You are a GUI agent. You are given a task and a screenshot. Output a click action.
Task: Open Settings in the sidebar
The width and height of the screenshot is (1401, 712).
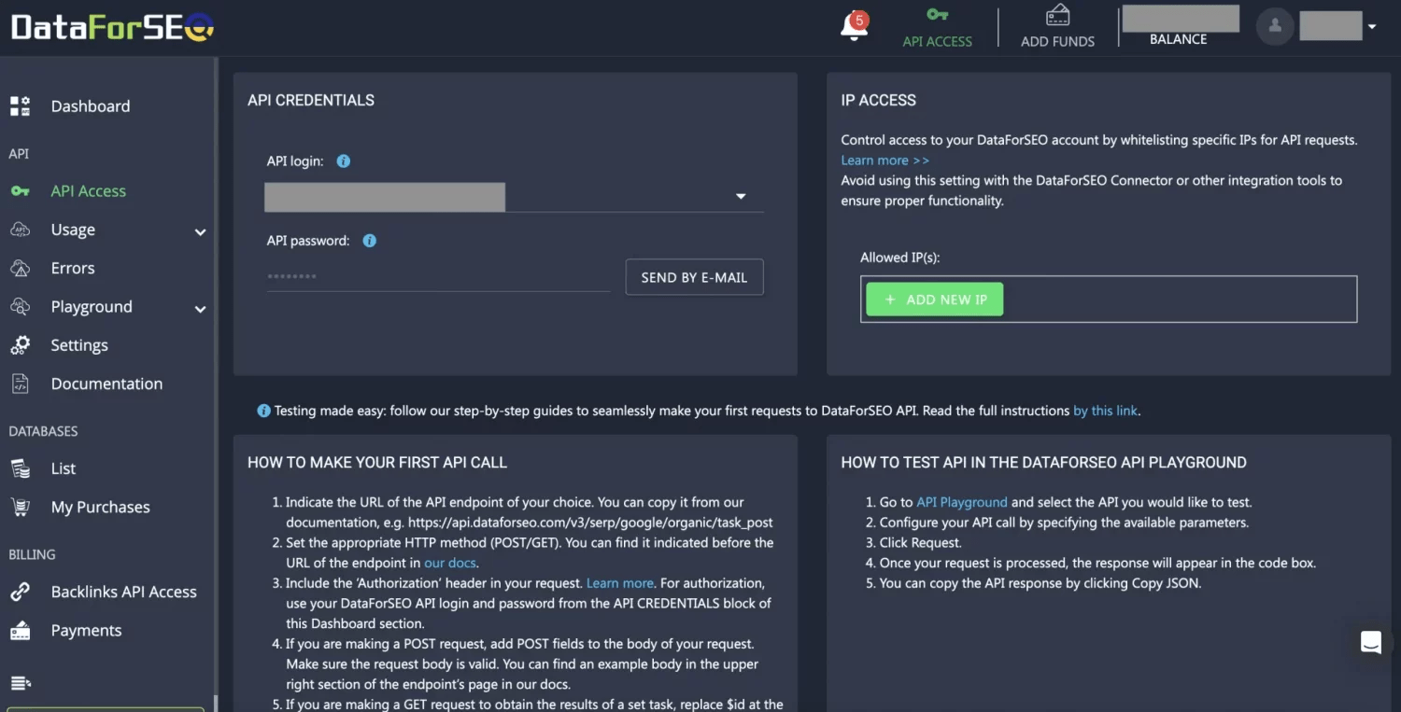click(x=79, y=345)
